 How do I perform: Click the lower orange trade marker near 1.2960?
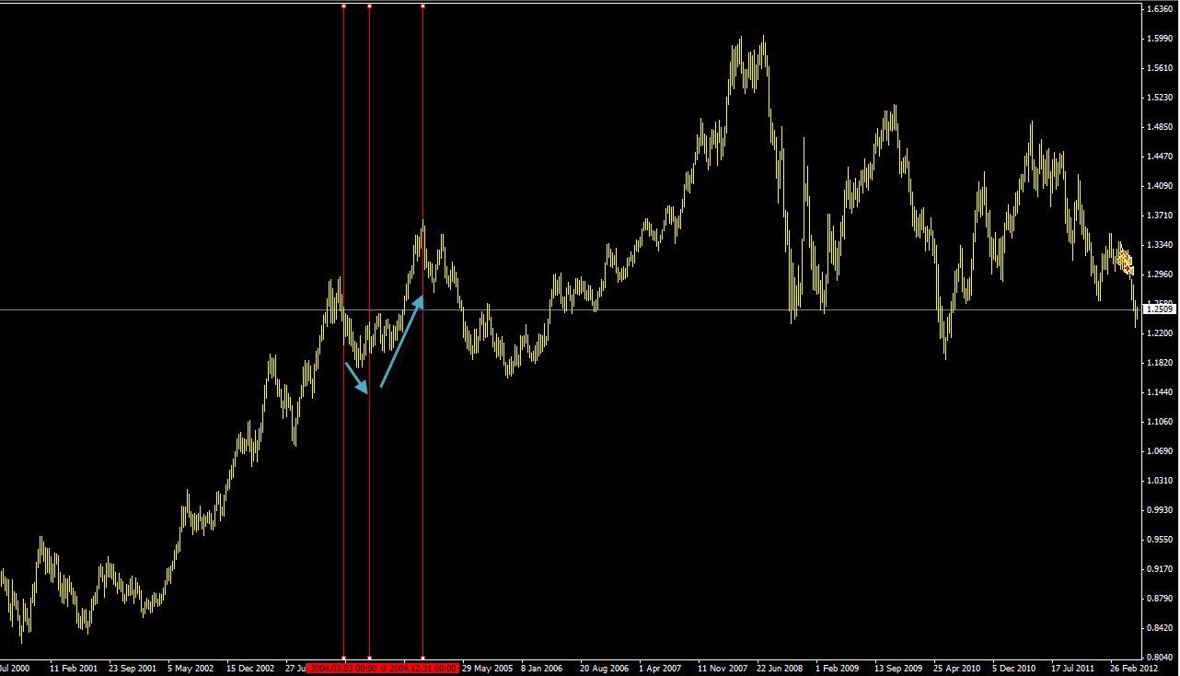[x=1129, y=269]
